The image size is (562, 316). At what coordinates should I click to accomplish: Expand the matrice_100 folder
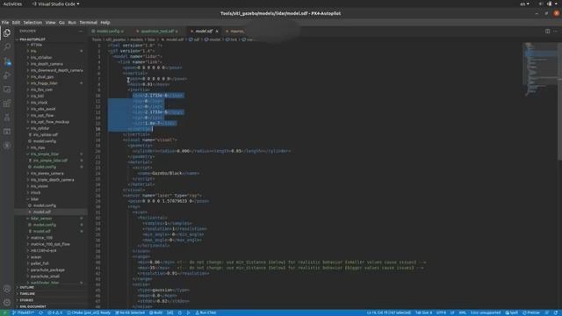(x=41, y=238)
